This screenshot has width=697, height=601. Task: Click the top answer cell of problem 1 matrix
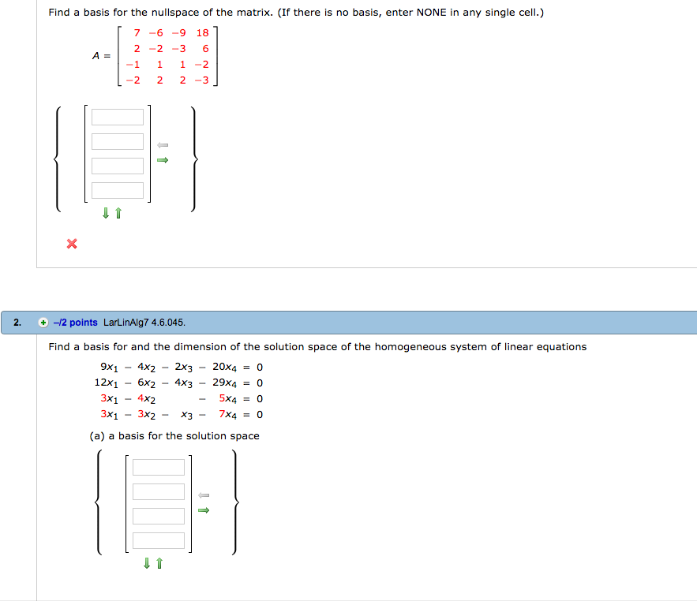click(x=117, y=116)
